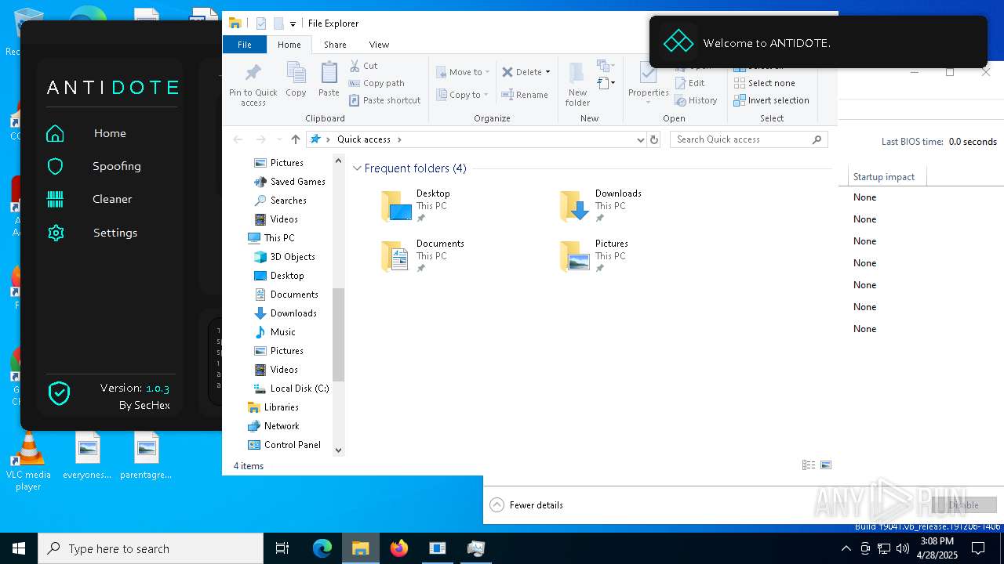
Task: Open VLC media player desktop shortcut
Action: point(28,462)
